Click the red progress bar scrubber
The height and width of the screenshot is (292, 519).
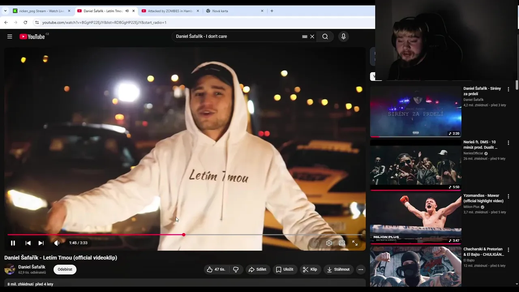coord(184,235)
